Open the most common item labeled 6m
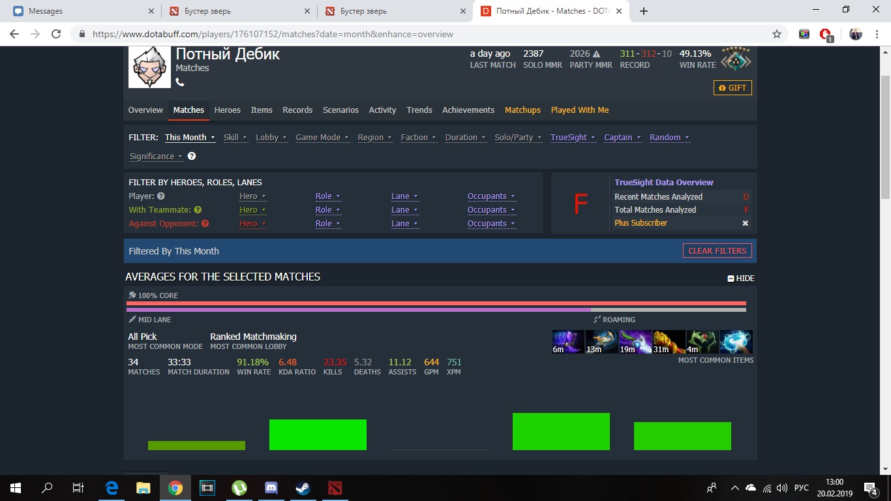The image size is (891, 501). 568,342
